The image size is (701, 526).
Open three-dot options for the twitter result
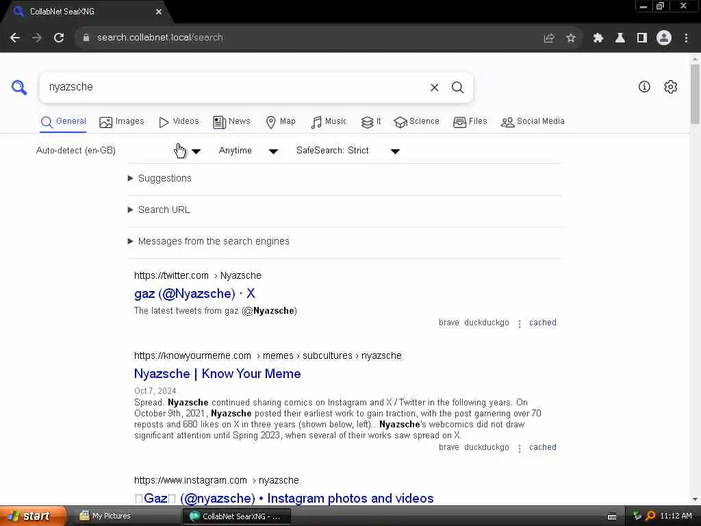tap(519, 323)
